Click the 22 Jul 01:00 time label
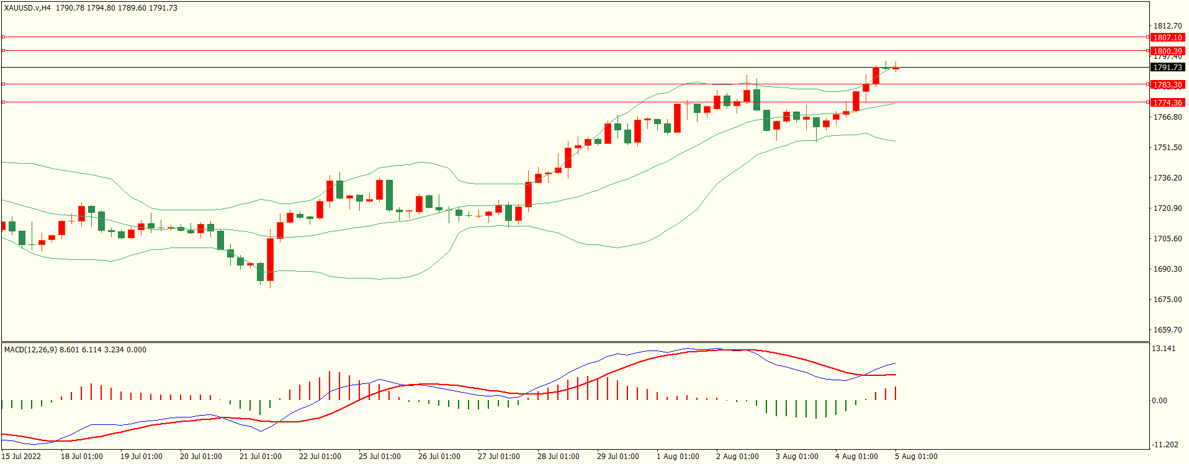This screenshot has width=1189, height=464. [320, 457]
